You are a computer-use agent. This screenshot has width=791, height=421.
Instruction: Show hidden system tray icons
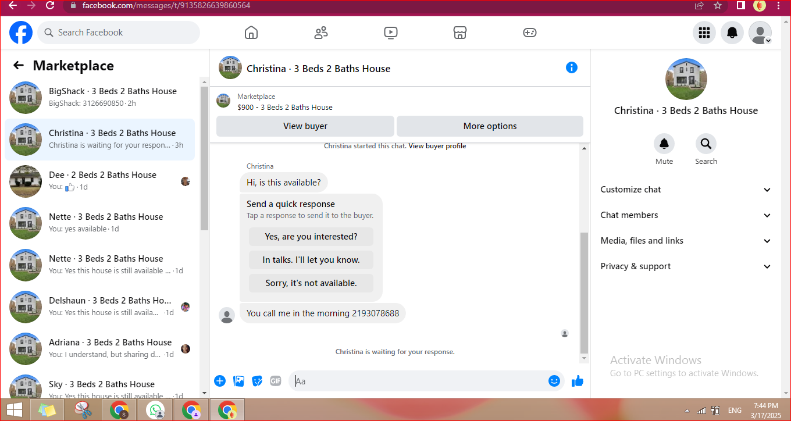(688, 411)
